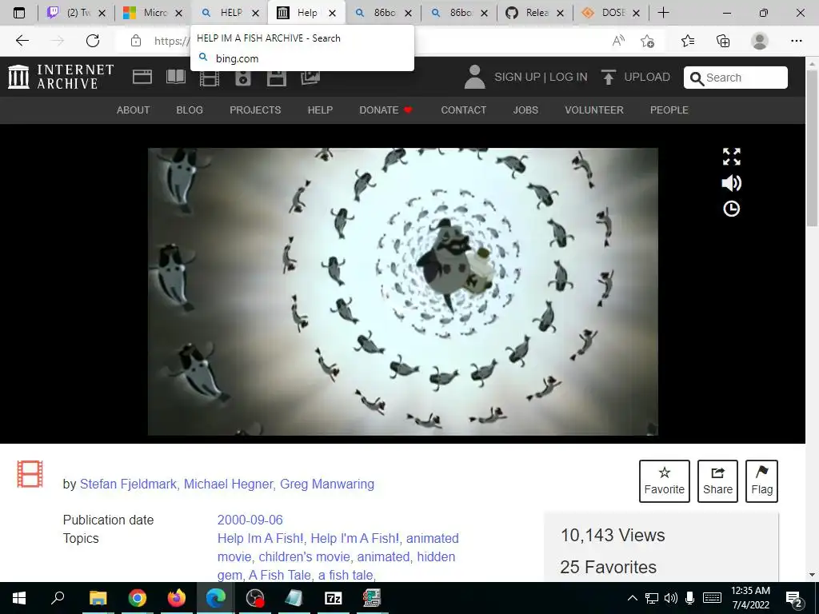Image resolution: width=819 pixels, height=614 pixels.
Task: Open a new browser tab
Action: click(x=663, y=13)
